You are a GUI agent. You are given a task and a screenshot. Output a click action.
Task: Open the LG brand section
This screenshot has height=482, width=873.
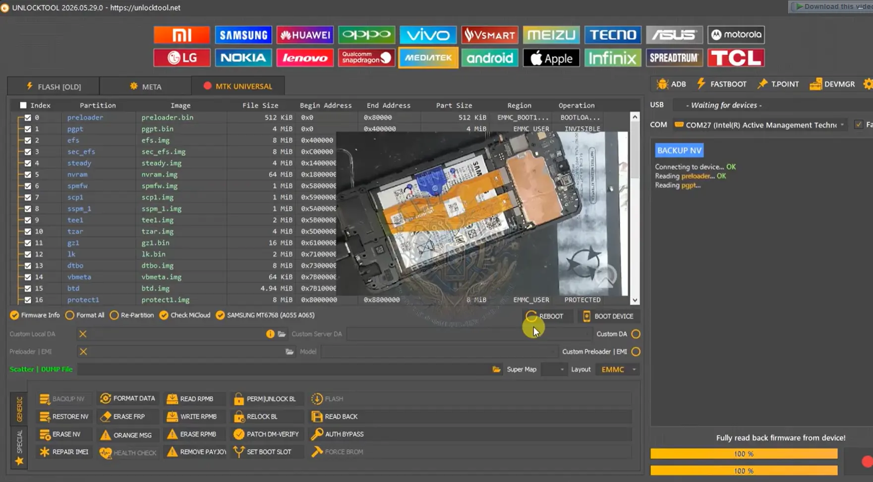[182, 58]
